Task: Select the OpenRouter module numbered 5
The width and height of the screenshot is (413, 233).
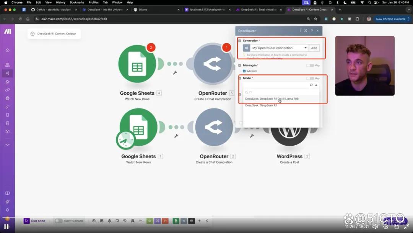Action: (213, 64)
